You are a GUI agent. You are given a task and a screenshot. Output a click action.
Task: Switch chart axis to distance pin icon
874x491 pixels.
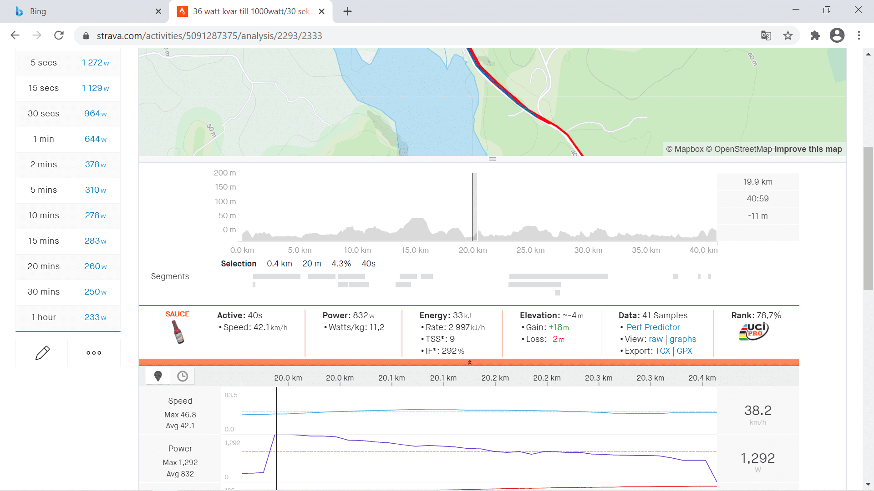click(x=158, y=376)
